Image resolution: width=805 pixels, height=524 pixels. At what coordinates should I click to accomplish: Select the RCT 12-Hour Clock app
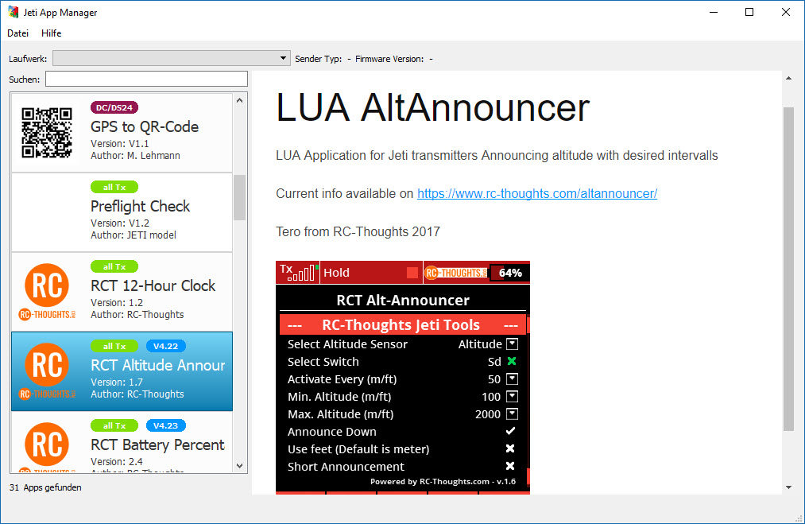(x=122, y=292)
